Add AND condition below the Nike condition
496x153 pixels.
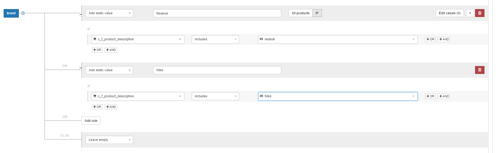click(x=111, y=107)
